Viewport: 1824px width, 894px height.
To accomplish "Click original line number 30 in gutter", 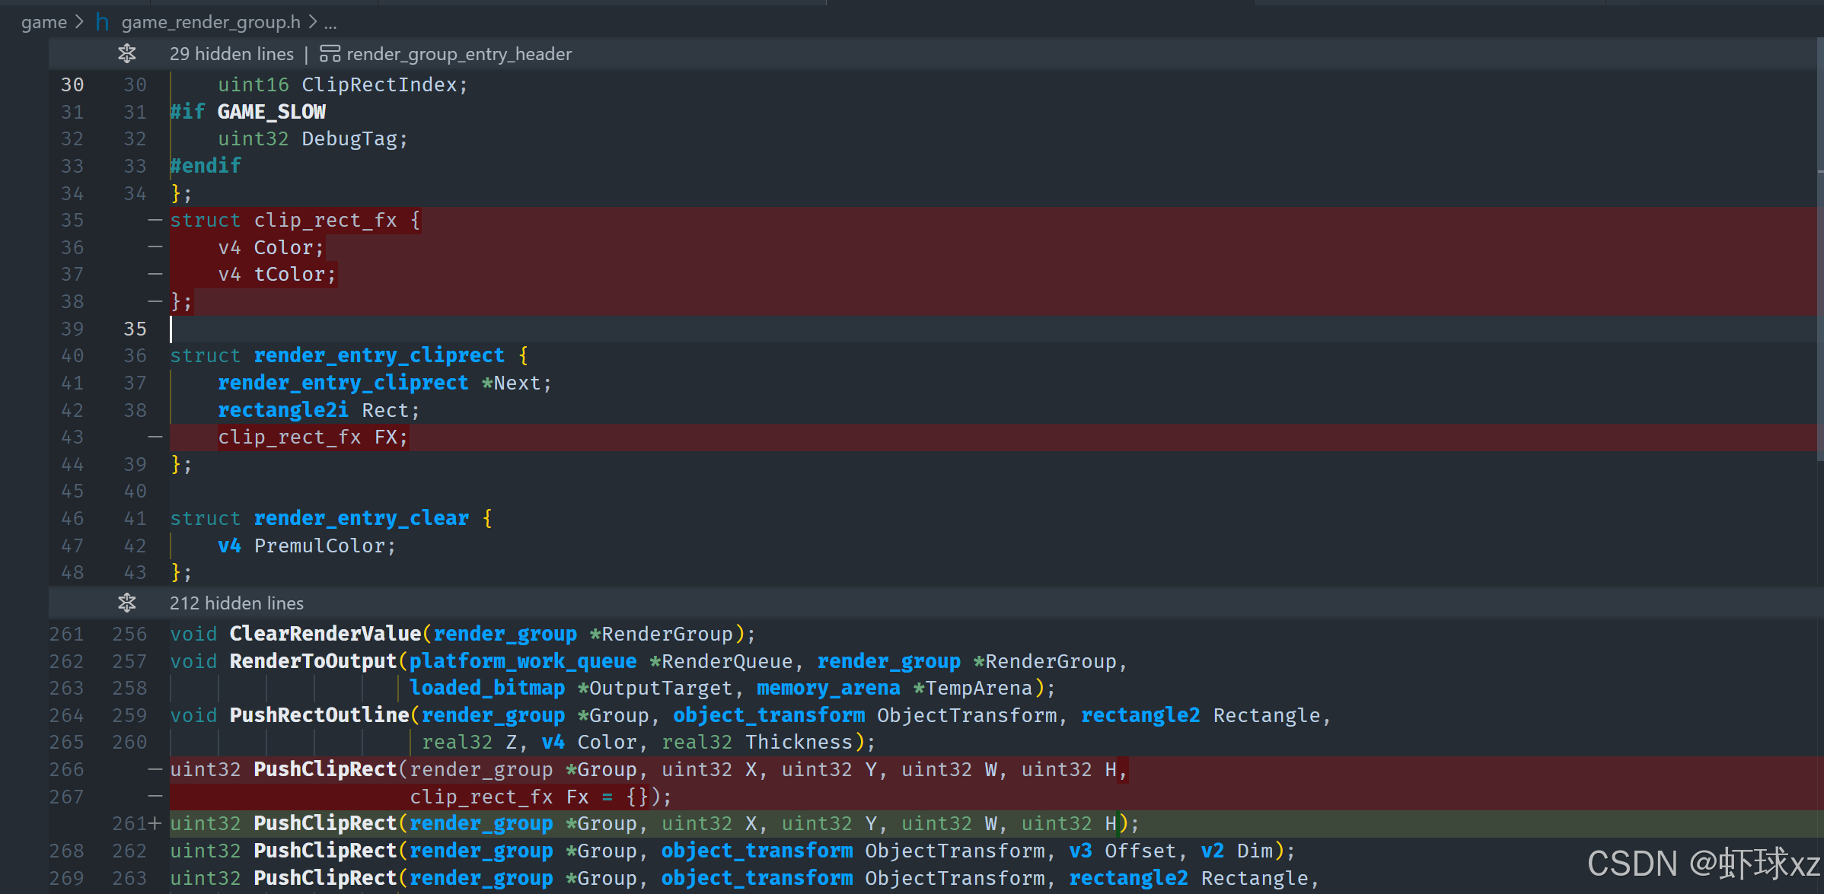I will [72, 84].
